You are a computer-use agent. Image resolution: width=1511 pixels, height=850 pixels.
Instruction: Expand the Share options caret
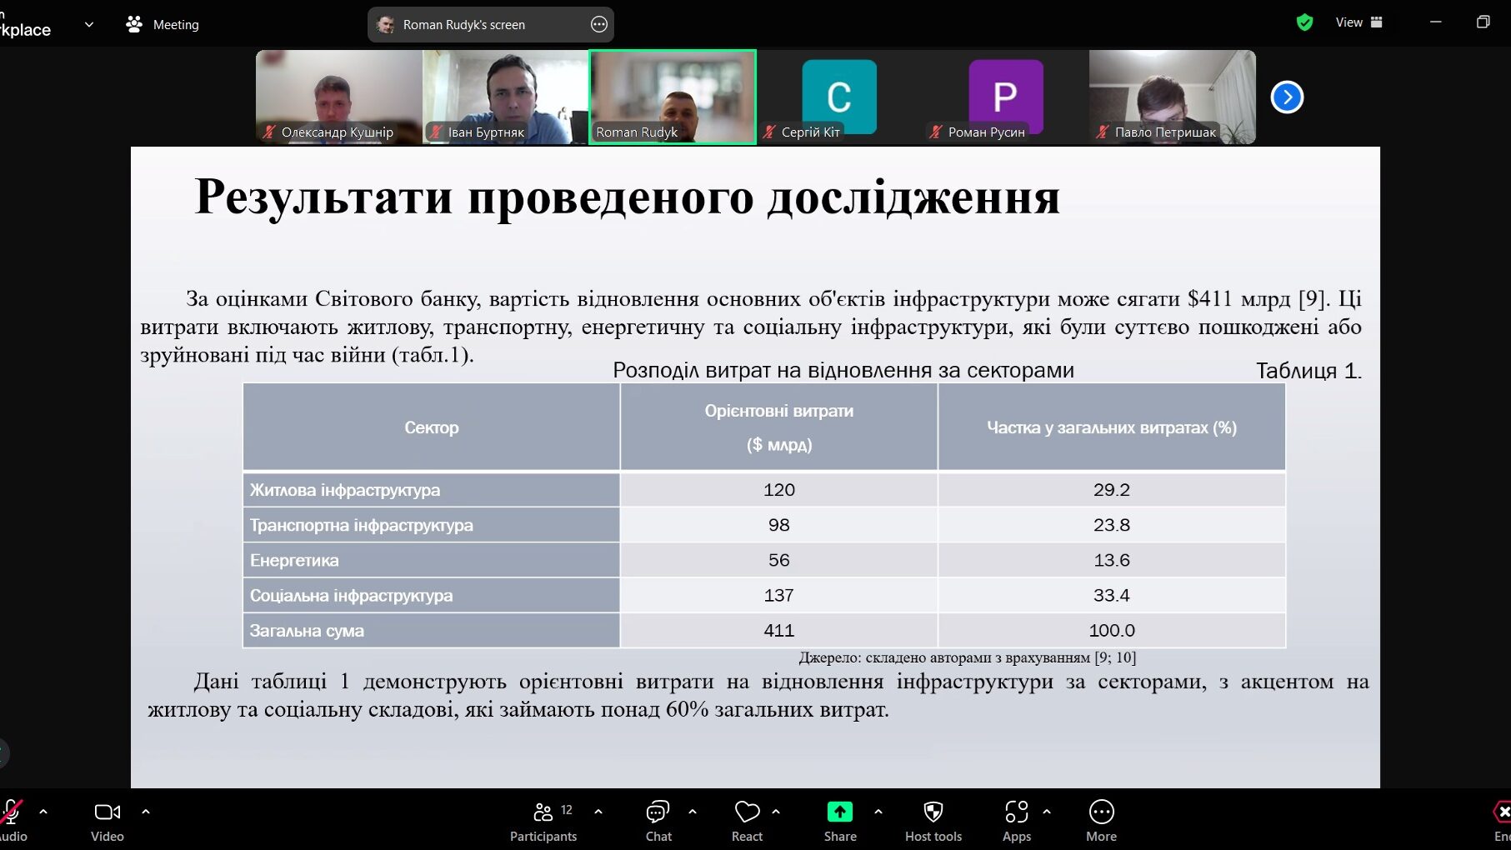[x=878, y=811]
